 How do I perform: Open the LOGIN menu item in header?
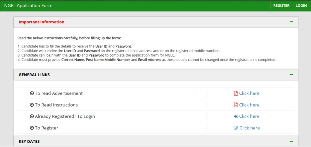pyautogui.click(x=301, y=5)
